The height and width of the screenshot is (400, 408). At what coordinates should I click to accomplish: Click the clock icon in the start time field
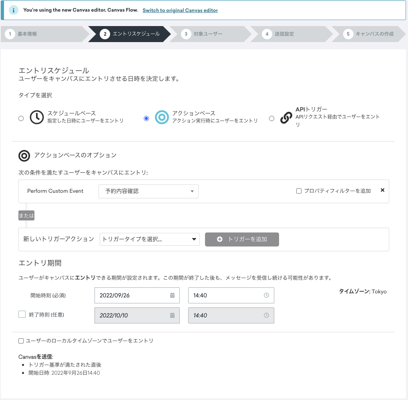265,295
